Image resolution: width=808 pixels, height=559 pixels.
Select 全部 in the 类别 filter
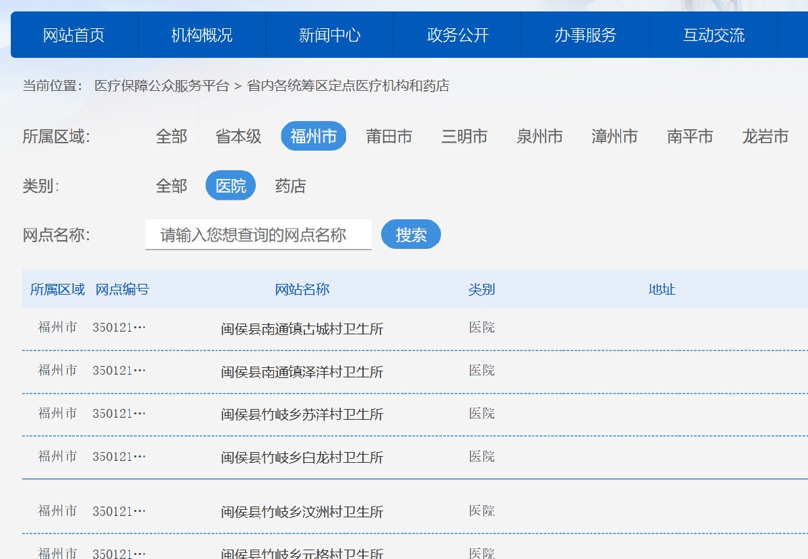point(171,186)
